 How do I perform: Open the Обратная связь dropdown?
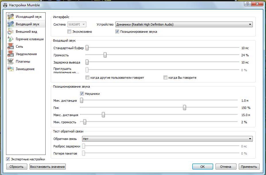pos(167,139)
